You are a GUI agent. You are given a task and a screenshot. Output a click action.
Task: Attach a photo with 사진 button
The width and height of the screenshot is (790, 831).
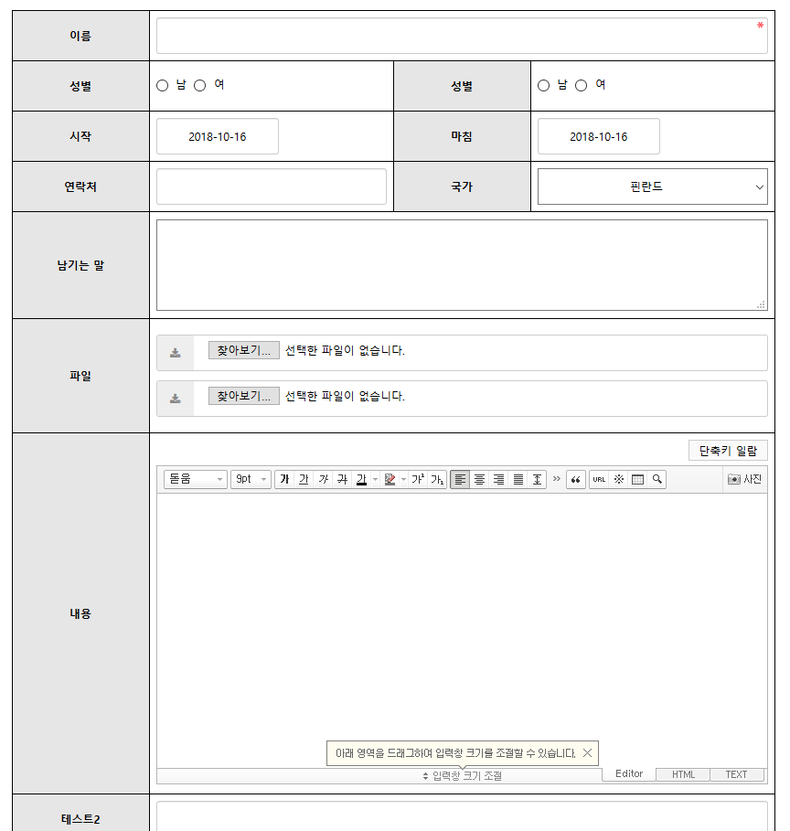point(744,479)
